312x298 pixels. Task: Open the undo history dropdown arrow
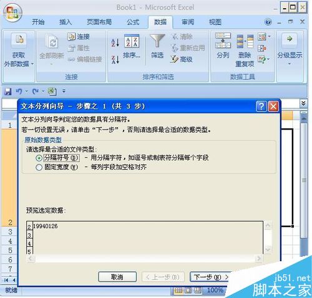[26, 91]
